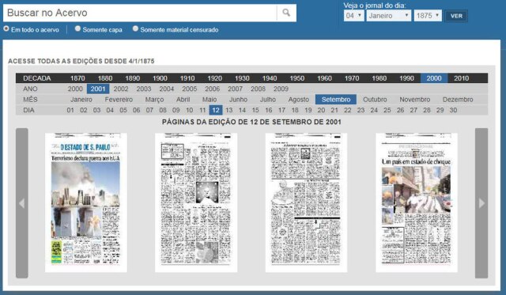506x295 pixels.
Task: Select decade 1900
Action: pyautogui.click(x=160, y=78)
